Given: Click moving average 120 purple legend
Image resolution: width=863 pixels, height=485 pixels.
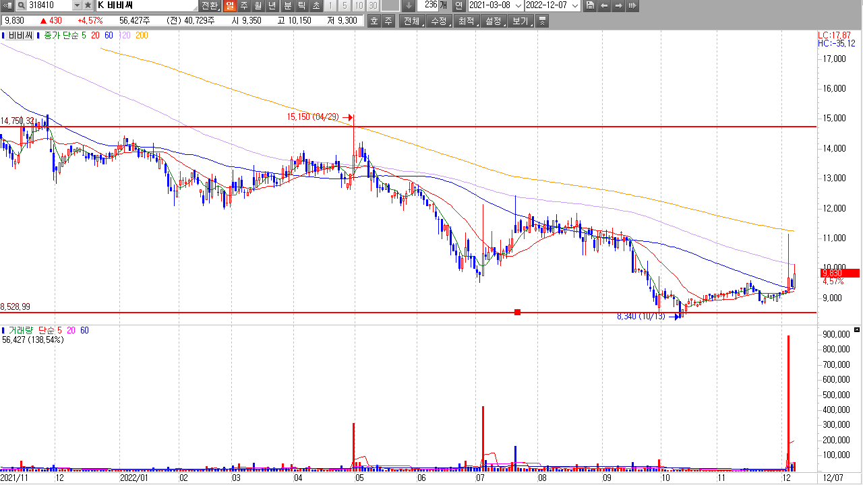Looking at the screenshot, I should tap(125, 35).
